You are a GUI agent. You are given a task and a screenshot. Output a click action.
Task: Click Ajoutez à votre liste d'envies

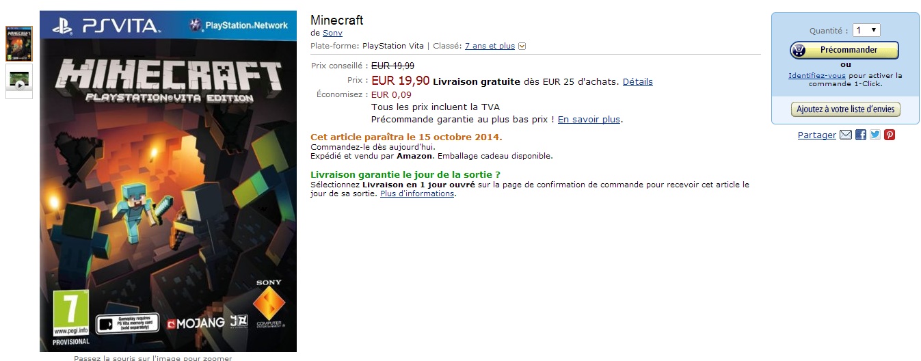pos(846,109)
